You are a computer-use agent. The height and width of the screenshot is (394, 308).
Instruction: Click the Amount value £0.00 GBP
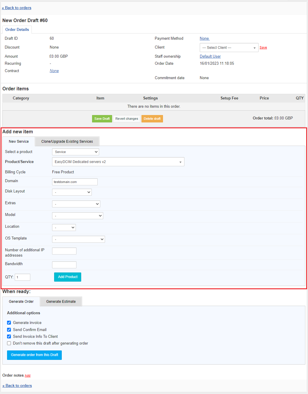(59, 56)
